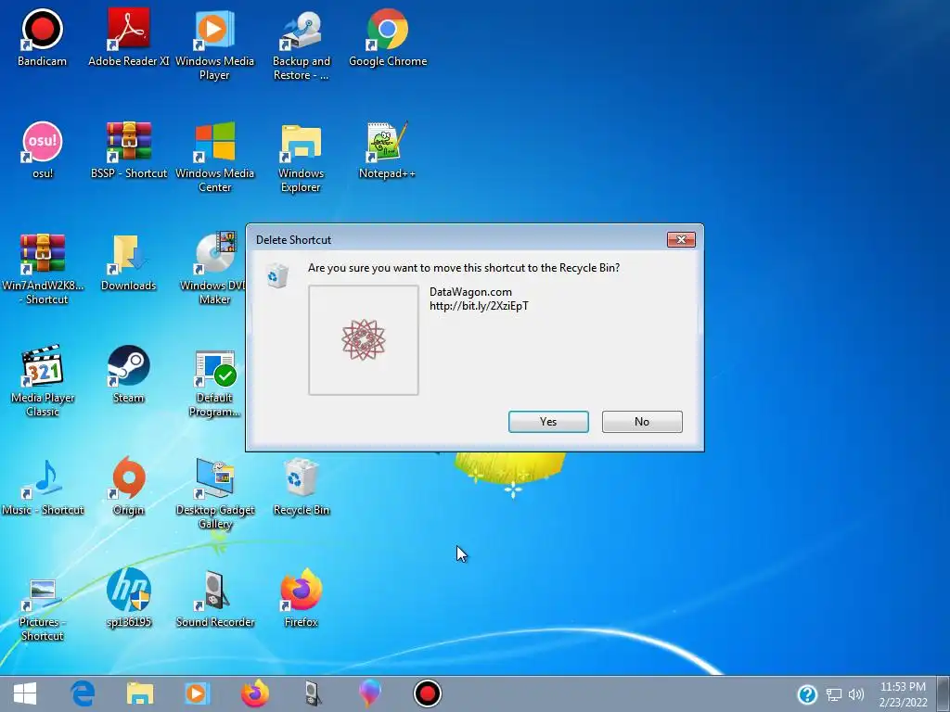Click the Sound Recorder desktop shortcut
The height and width of the screenshot is (712, 950).
click(215, 599)
